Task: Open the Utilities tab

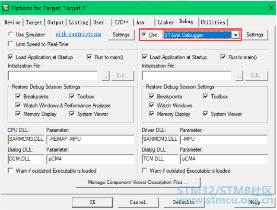Action: click(x=213, y=22)
